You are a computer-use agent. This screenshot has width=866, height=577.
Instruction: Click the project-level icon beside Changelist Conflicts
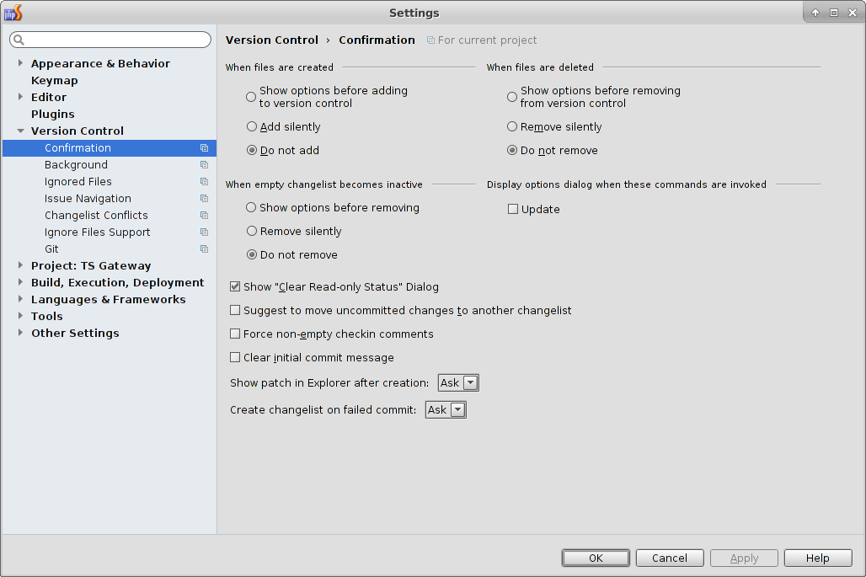coord(205,216)
